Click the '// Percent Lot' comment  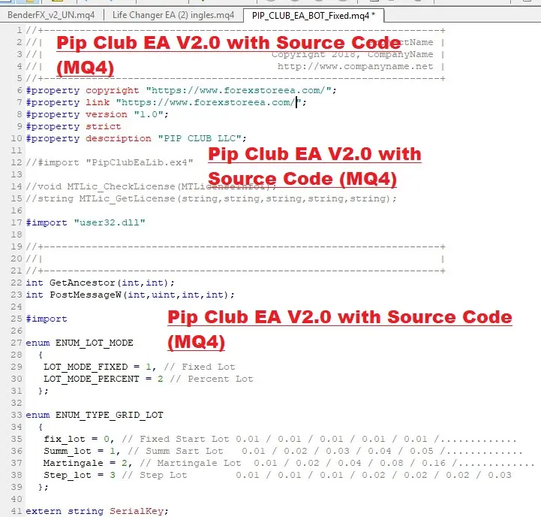[212, 379]
